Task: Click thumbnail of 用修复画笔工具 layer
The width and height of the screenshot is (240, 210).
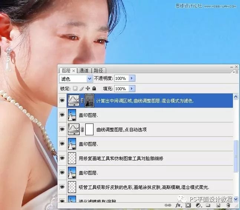Action: tap(72, 158)
